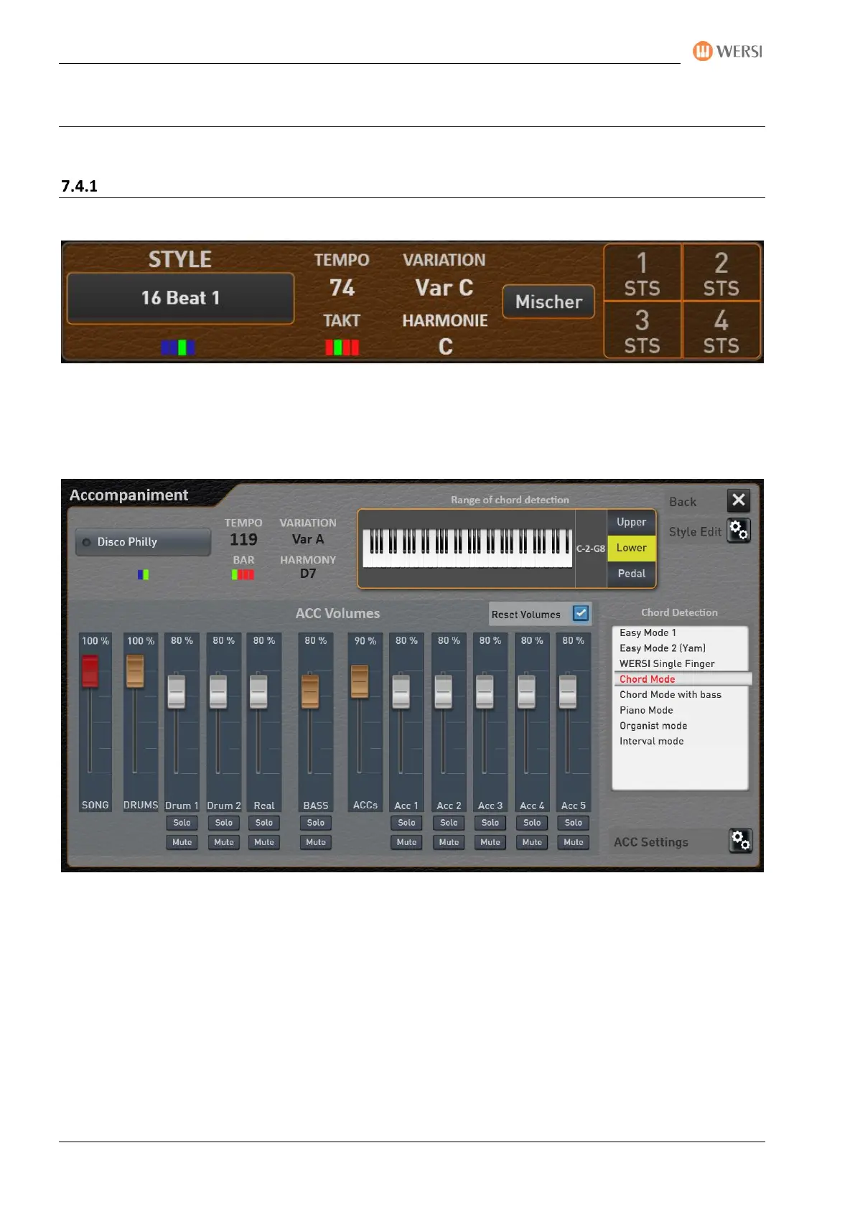The width and height of the screenshot is (855, 1209).
Task: Click the Drum 1 volume fader
Action: pyautogui.click(x=177, y=691)
